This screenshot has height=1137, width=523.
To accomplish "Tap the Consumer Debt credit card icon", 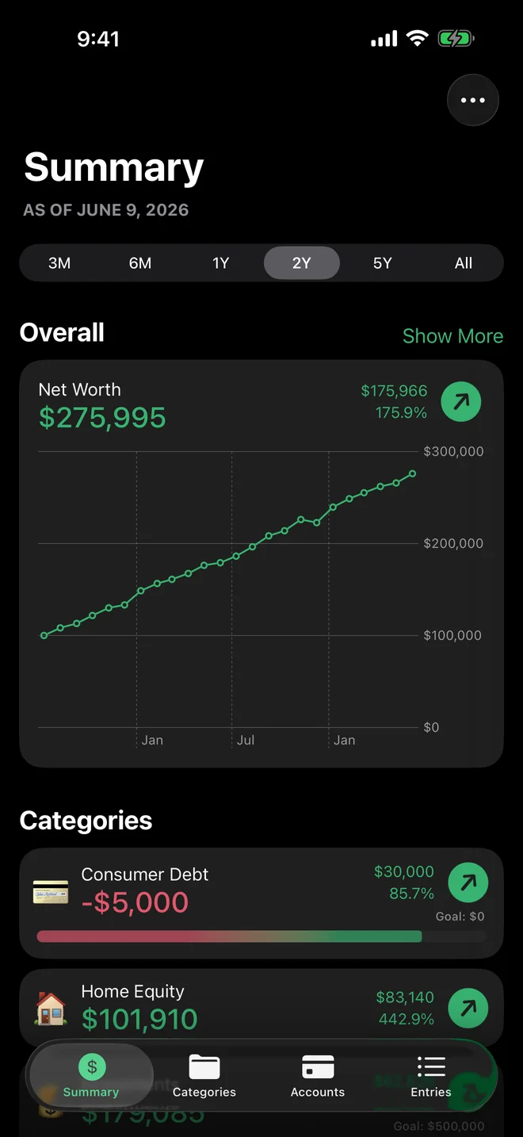I will click(x=51, y=892).
